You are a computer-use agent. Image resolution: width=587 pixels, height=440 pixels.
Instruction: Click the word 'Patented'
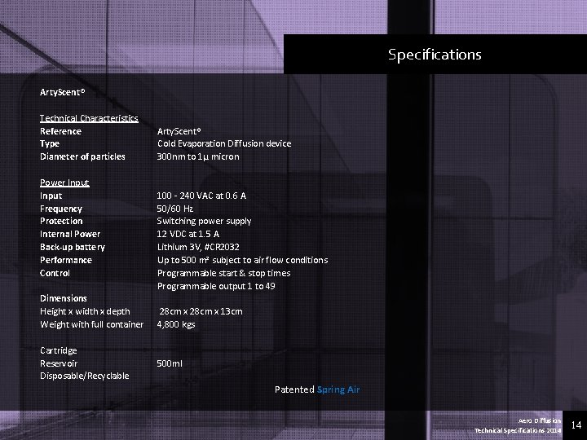tap(294, 389)
